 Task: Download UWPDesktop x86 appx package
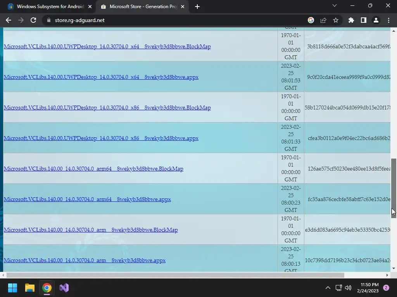point(101,138)
